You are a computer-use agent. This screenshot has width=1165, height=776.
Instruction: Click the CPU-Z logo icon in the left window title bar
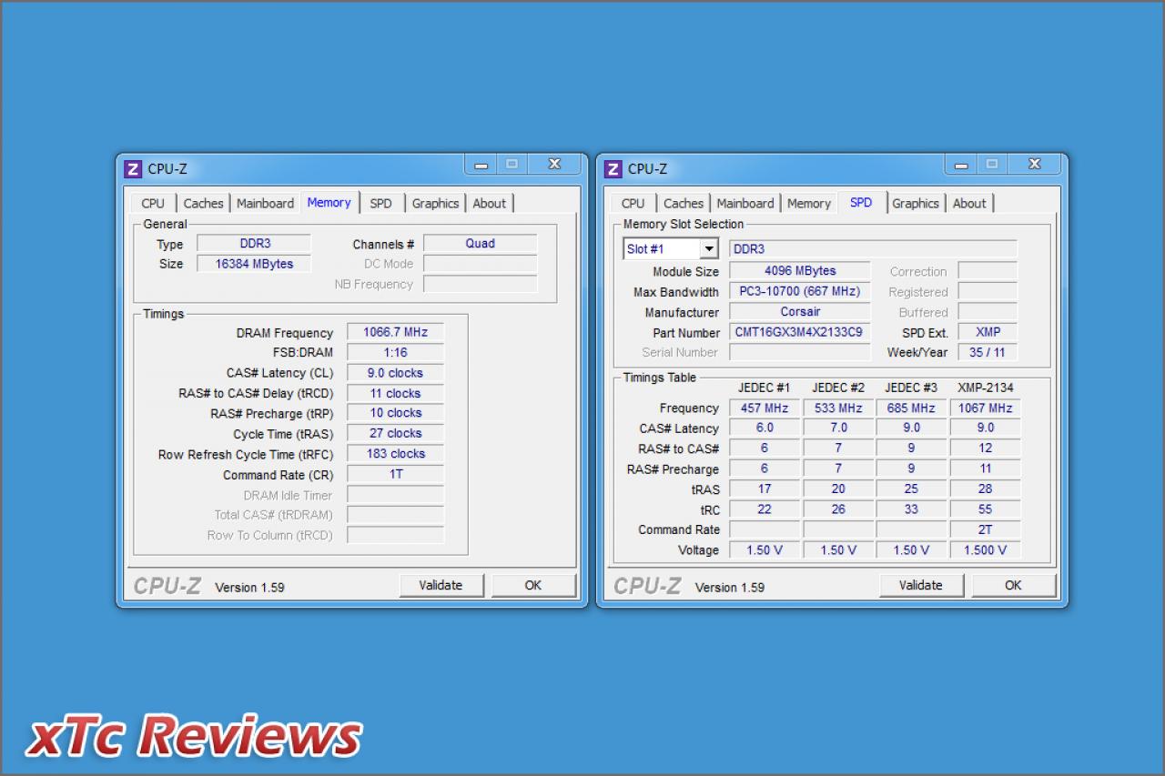pos(133,169)
